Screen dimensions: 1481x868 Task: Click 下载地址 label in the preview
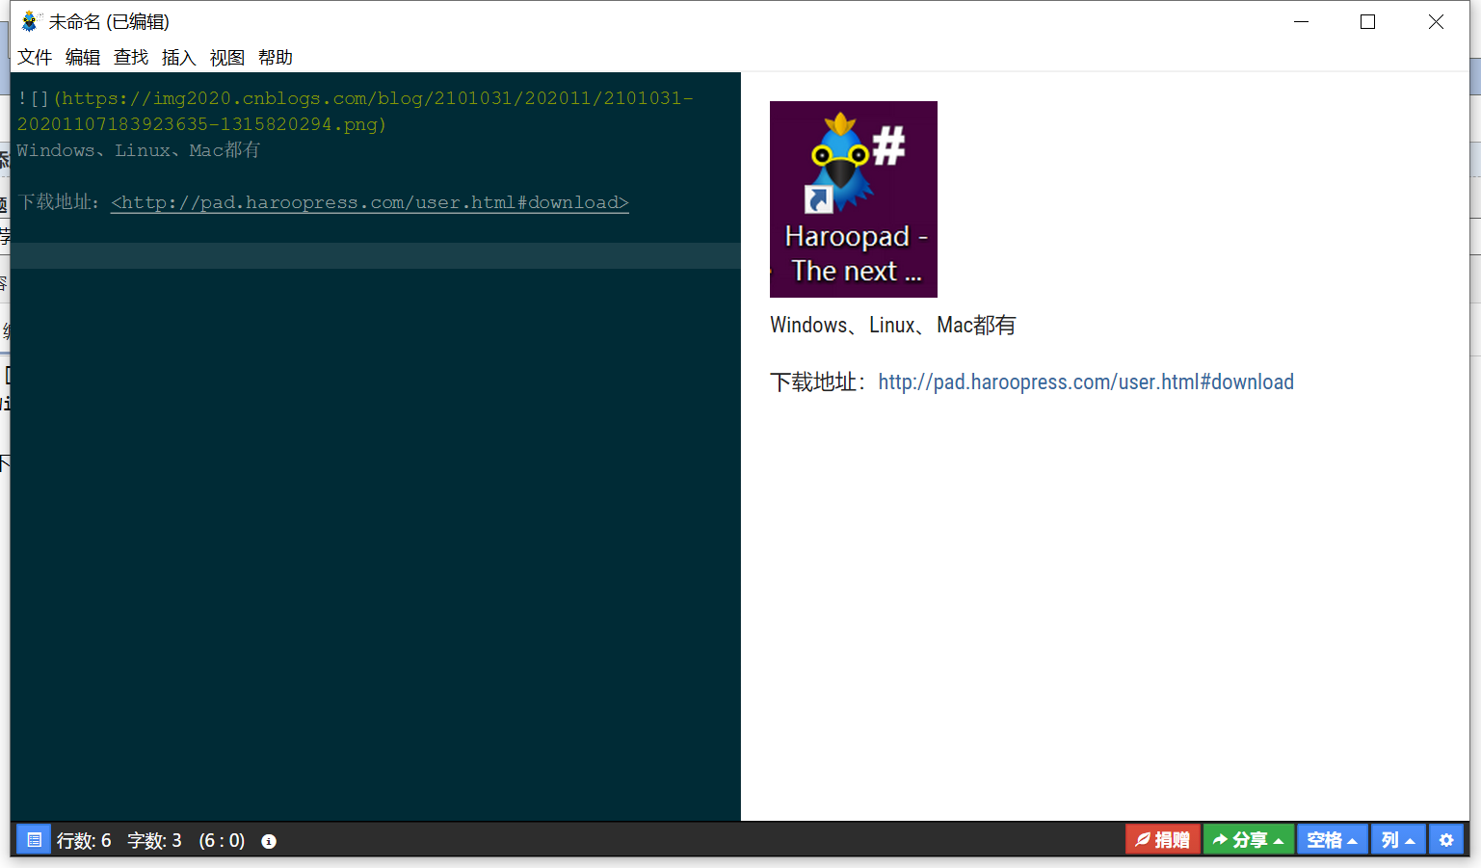click(x=818, y=382)
